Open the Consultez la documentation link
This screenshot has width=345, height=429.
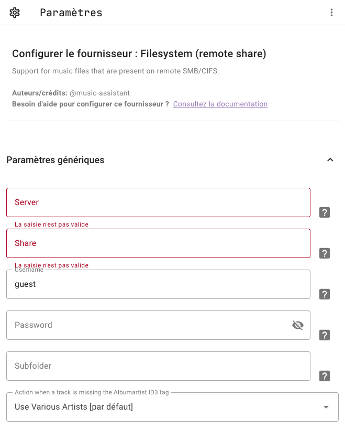click(220, 104)
